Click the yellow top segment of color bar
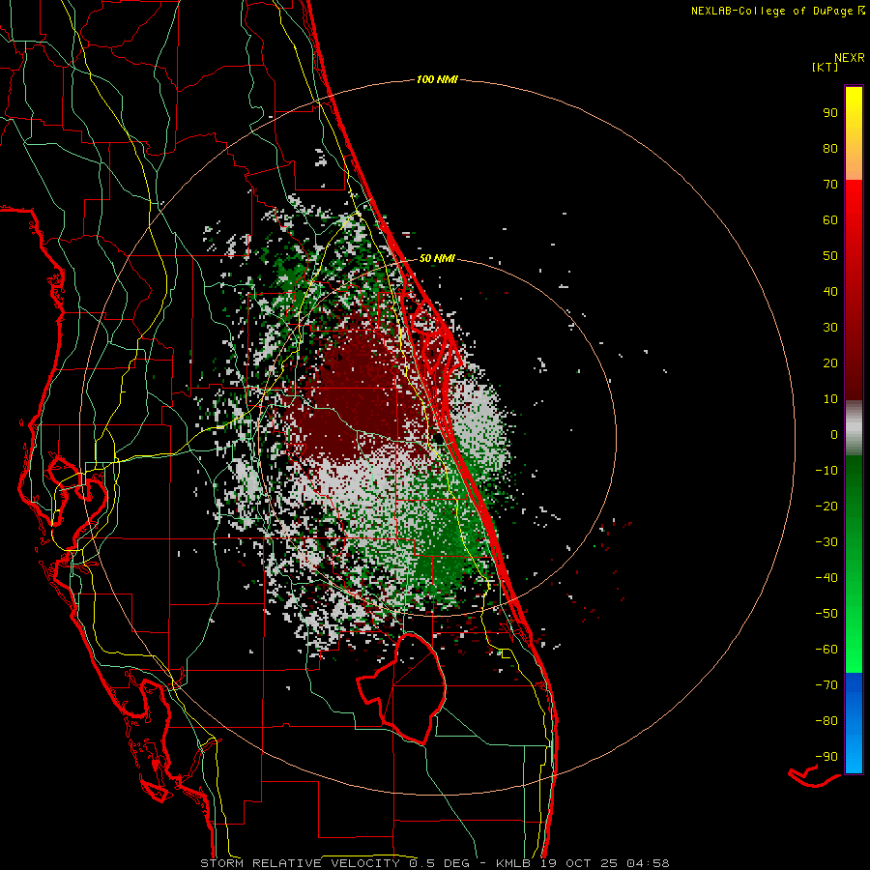The width and height of the screenshot is (870, 870). (x=854, y=133)
